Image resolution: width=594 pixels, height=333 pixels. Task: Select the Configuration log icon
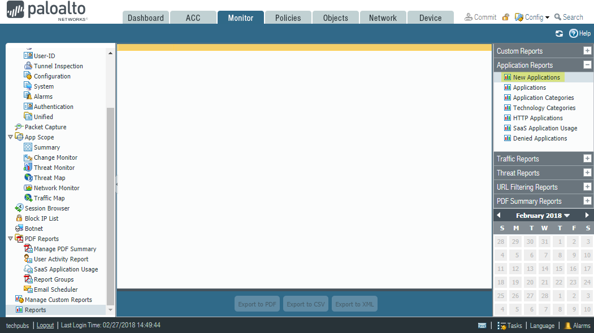coord(28,76)
